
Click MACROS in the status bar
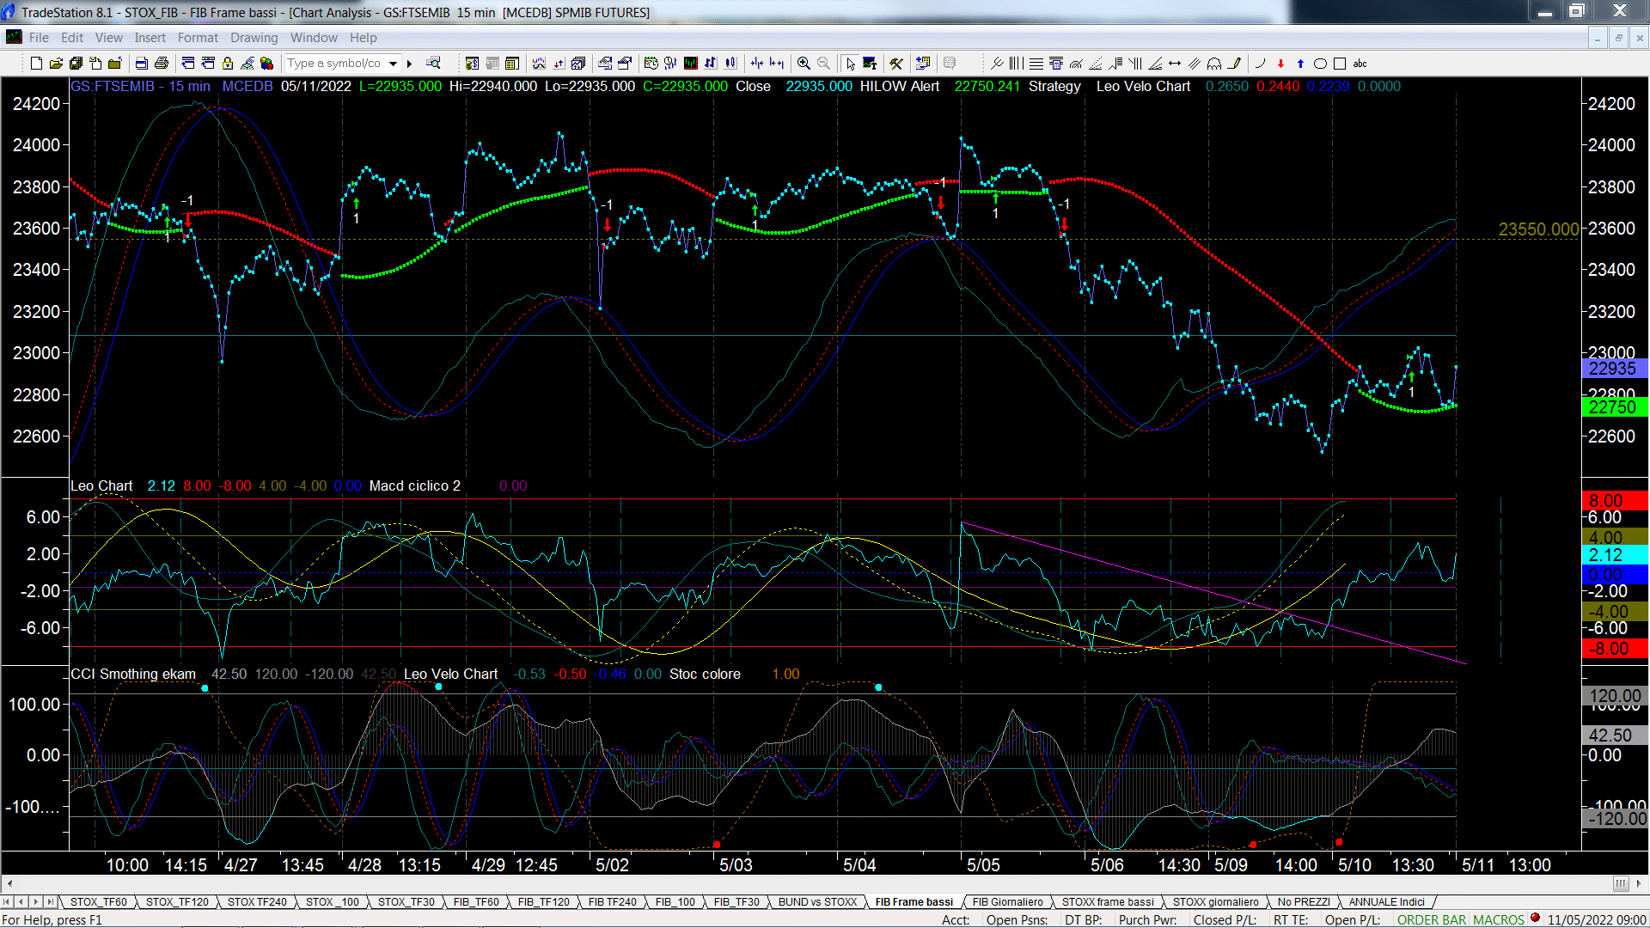click(1499, 920)
